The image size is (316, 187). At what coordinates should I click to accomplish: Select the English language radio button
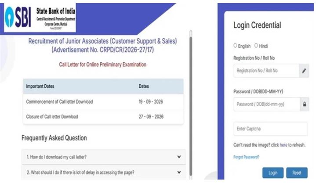pyautogui.click(x=235, y=46)
